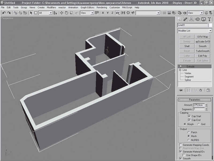Apply the TurboSmooth modifier button
Image resolution: width=214 pixels, height=161 pixels.
202,51
